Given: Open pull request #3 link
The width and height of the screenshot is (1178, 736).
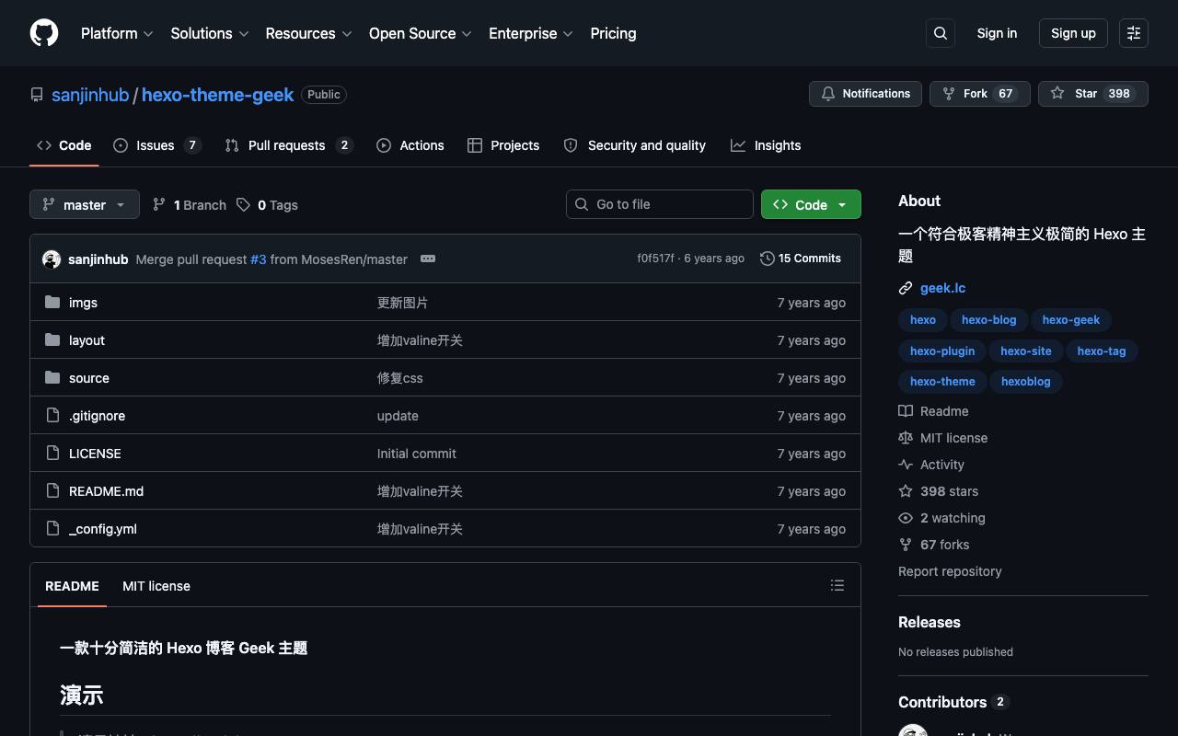Looking at the screenshot, I should [259, 259].
